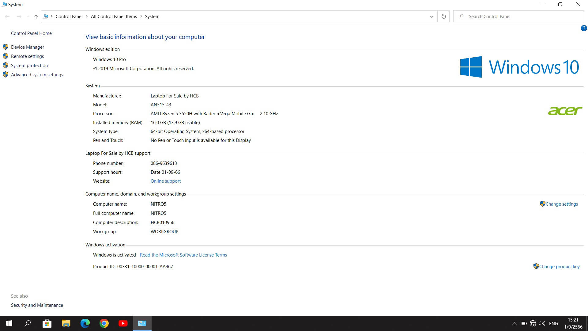
Task: Click the computer icon in address bar
Action: pyautogui.click(x=46, y=16)
